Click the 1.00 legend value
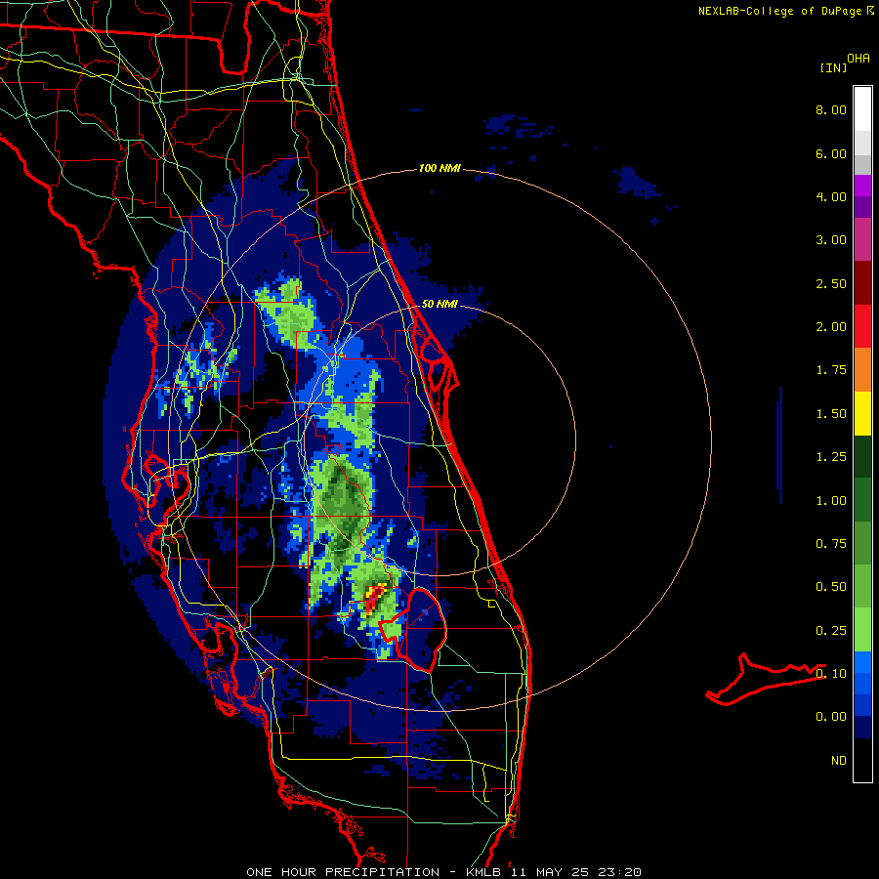This screenshot has width=879, height=879. [x=831, y=501]
